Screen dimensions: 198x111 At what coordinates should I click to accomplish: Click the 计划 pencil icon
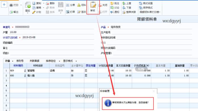34,12
